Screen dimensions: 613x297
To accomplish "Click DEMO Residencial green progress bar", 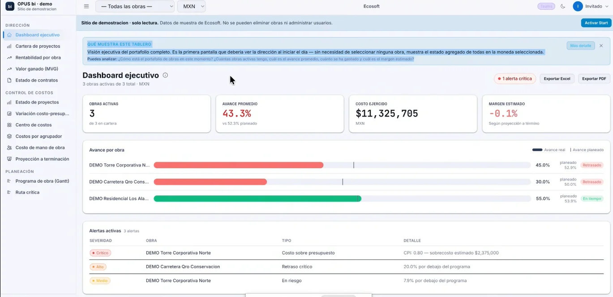I will tap(257, 199).
